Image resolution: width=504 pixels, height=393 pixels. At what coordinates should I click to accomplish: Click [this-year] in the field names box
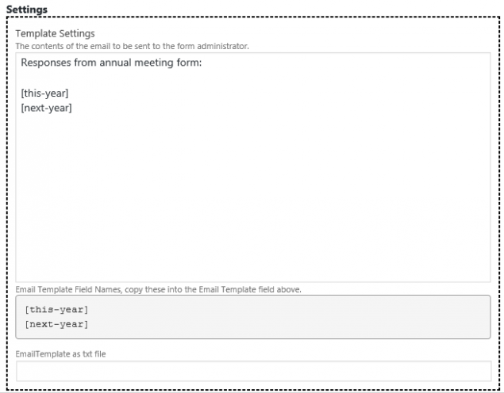pyautogui.click(x=56, y=309)
